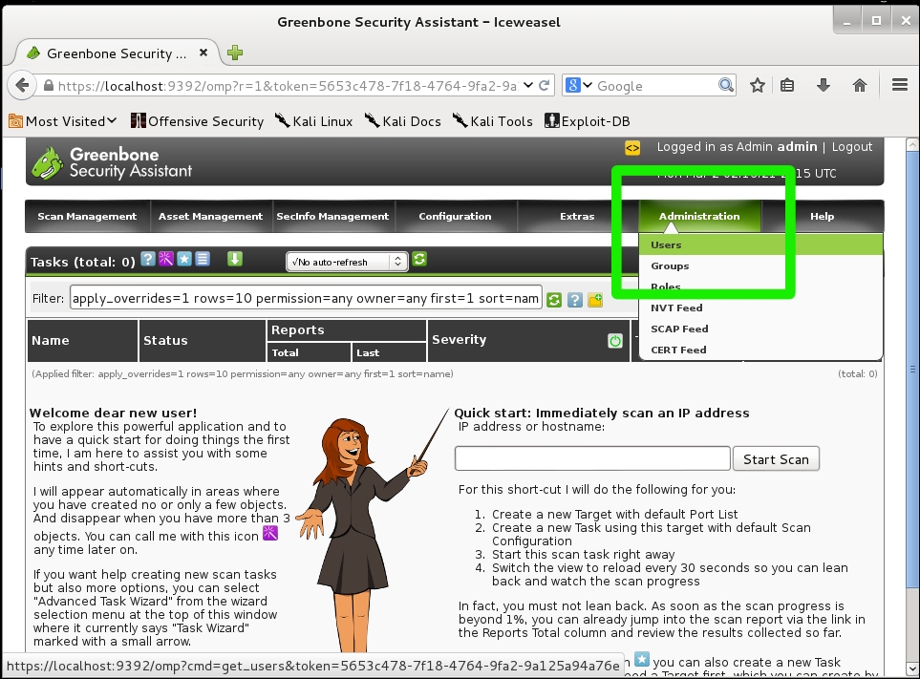Open the auto-refresh interval dropdown
Viewport: 920px width, 679px height.
click(x=346, y=262)
